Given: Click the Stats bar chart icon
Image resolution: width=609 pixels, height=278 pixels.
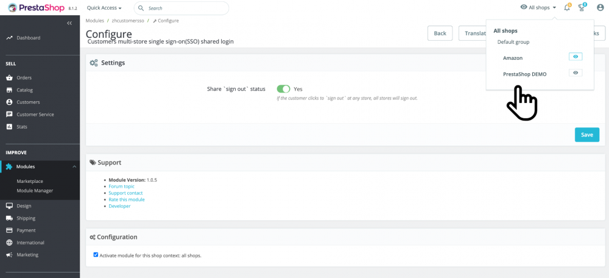Looking at the screenshot, I should [x=9, y=127].
